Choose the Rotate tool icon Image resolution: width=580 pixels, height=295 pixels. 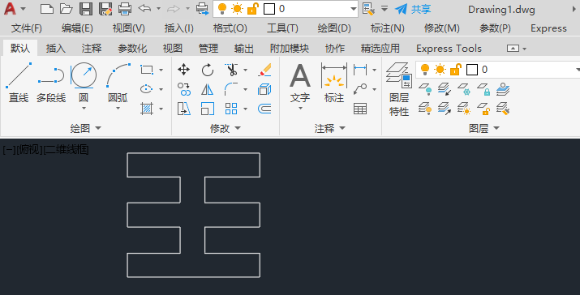point(208,70)
